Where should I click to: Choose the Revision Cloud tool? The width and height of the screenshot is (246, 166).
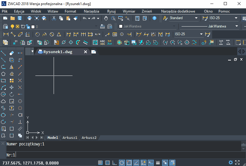click(4, 101)
